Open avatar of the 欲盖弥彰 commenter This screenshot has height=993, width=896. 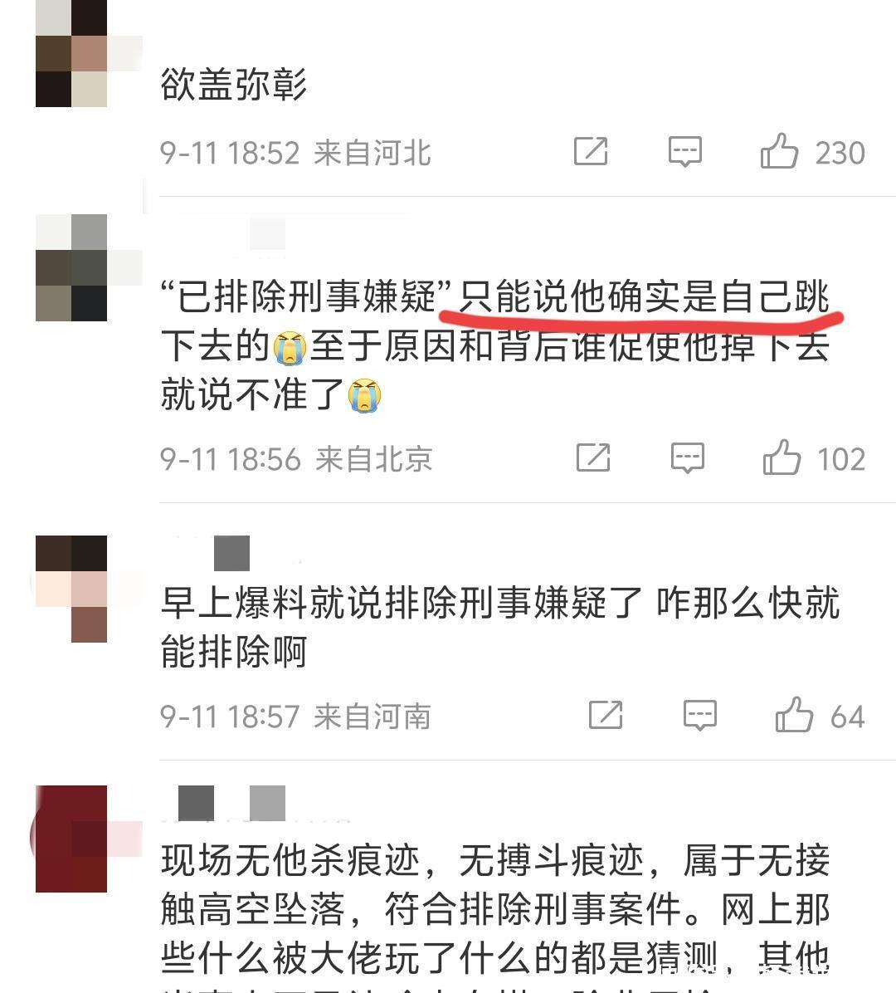click(71, 53)
